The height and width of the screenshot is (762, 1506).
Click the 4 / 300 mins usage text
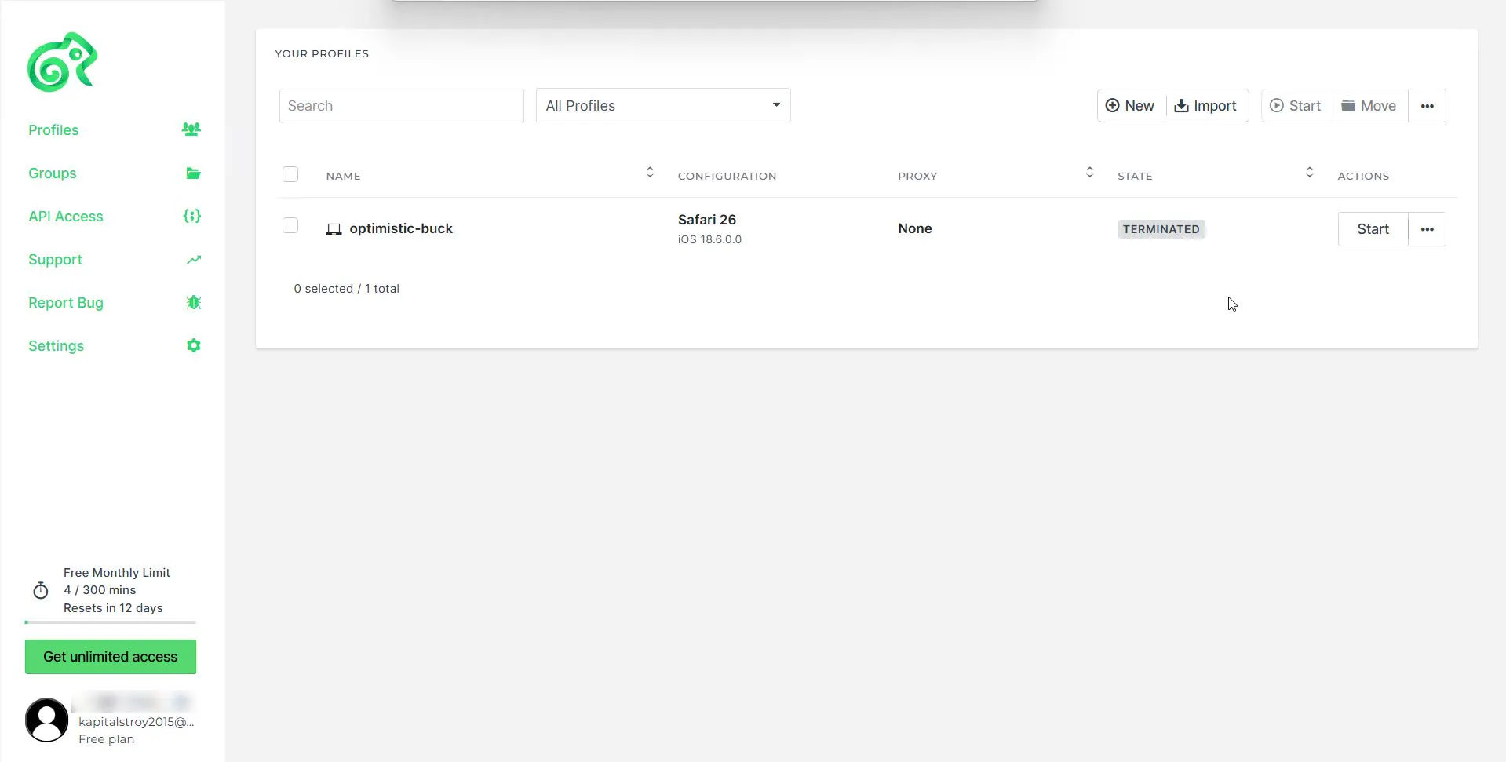100,590
